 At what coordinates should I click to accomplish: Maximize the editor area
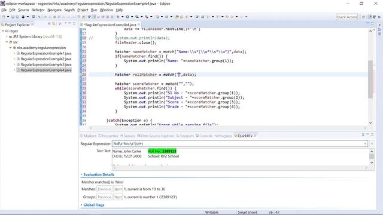pos(372,23)
